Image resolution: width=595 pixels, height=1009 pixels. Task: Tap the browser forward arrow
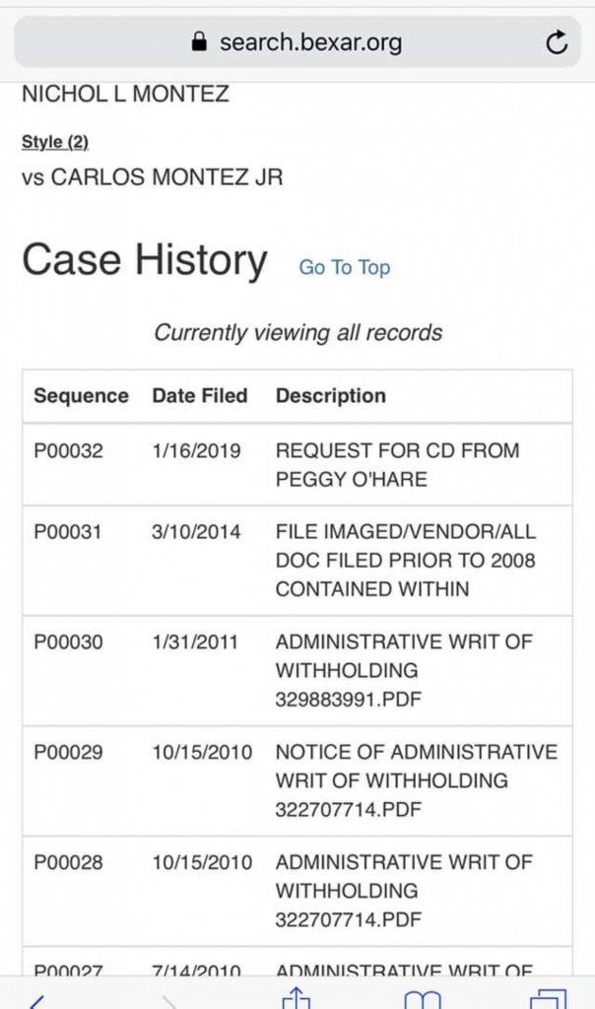pos(167,1000)
